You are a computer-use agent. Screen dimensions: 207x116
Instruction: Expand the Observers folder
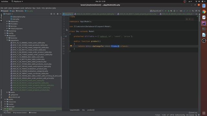click(7, 21)
